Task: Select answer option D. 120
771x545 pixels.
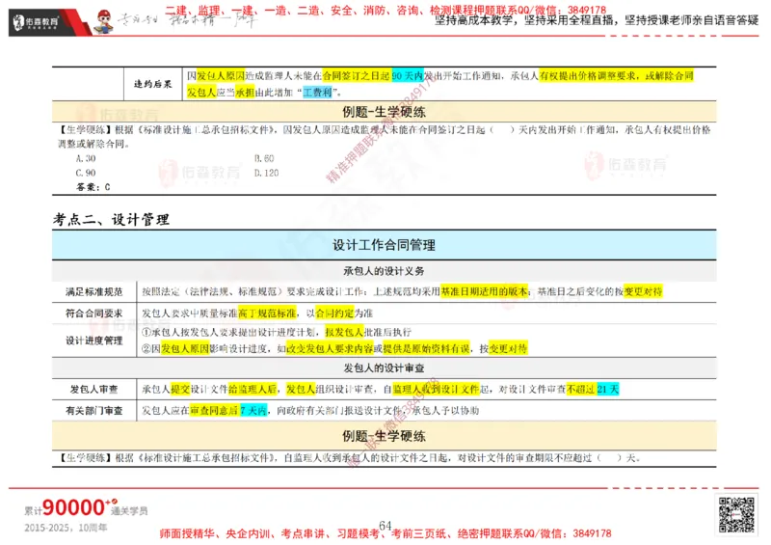Action: tap(267, 173)
